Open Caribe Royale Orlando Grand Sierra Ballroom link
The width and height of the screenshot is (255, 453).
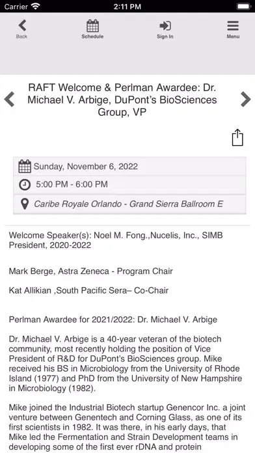(x=129, y=204)
